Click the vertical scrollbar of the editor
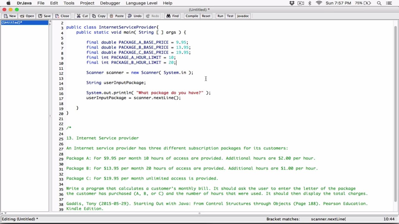The image size is (399, 224). coord(396,114)
